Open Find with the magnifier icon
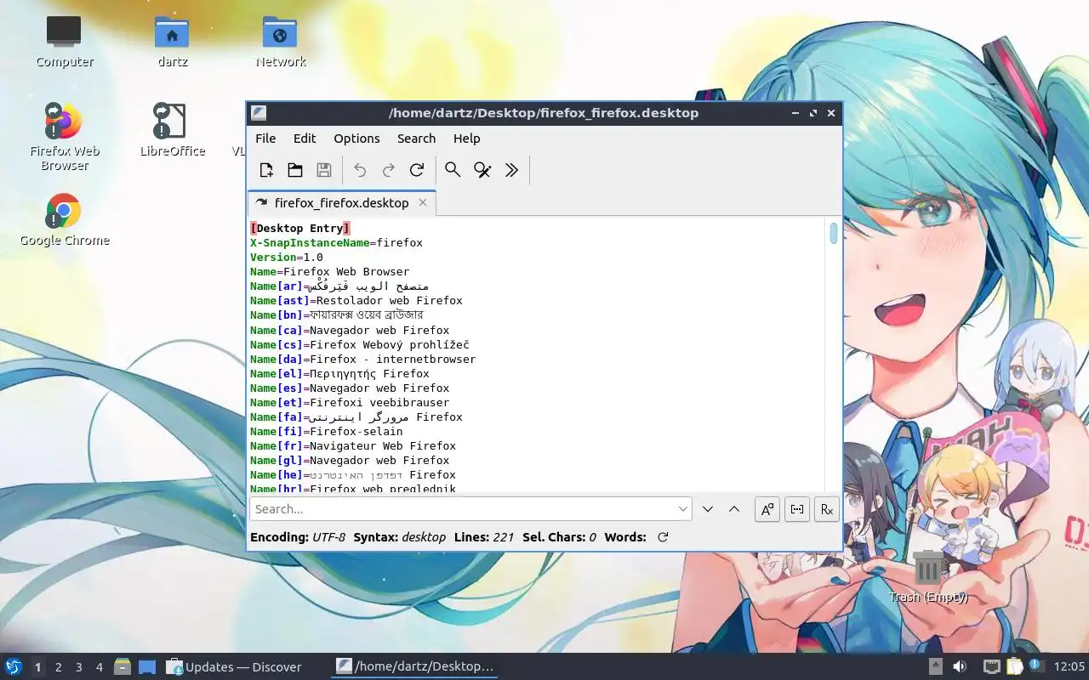The height and width of the screenshot is (680, 1089). (x=453, y=170)
